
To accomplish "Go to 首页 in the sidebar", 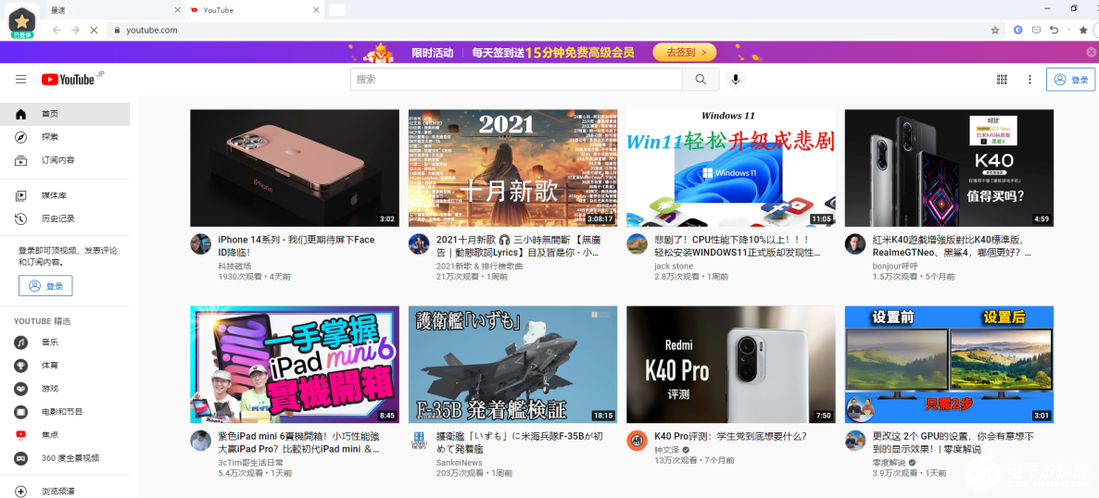I will click(65, 114).
